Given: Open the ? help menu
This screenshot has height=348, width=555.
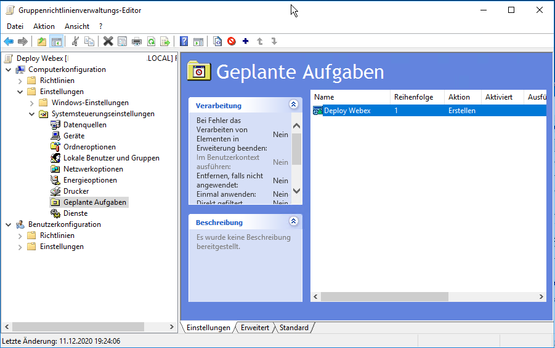Looking at the screenshot, I should click(101, 26).
